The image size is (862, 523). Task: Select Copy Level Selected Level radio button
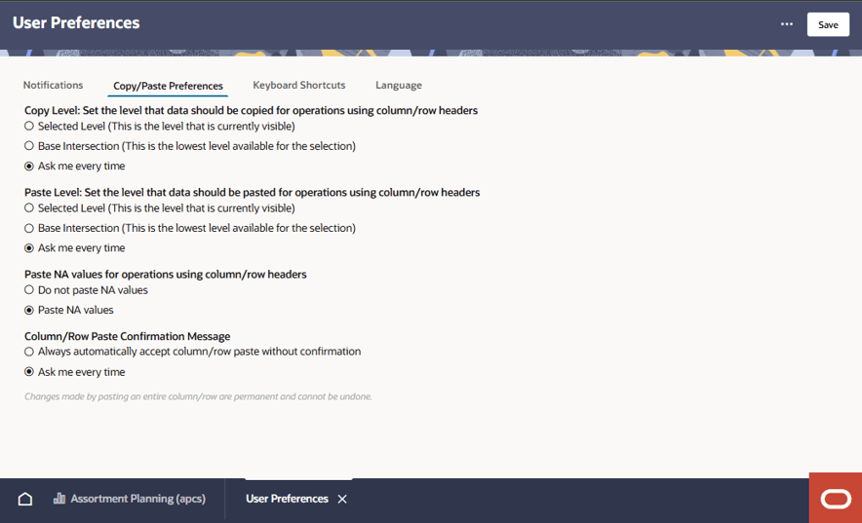pos(29,127)
